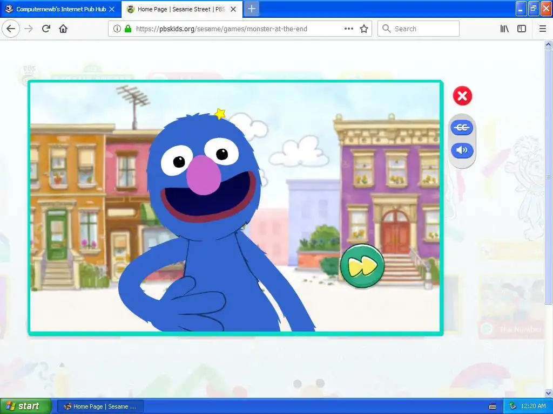
Task: Switch to Computernewb's Internet Pub Hub tab
Action: [60, 9]
